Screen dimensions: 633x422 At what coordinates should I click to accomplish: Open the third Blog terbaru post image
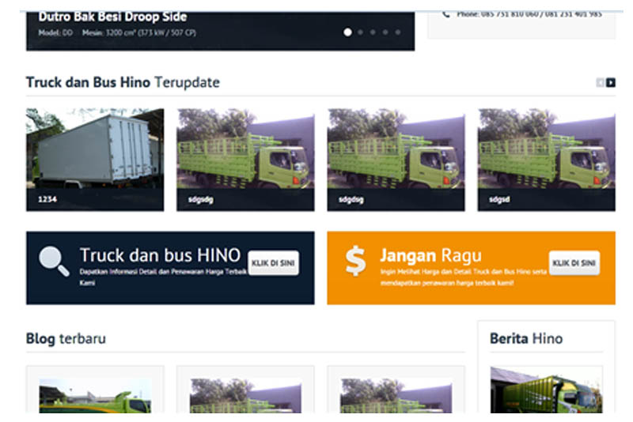pyautogui.click(x=396, y=395)
